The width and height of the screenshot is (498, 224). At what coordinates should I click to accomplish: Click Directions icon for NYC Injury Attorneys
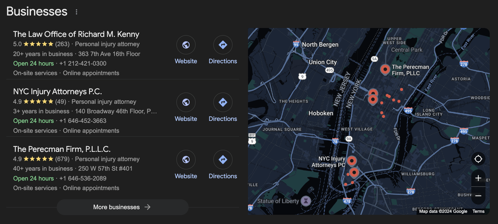(223, 102)
